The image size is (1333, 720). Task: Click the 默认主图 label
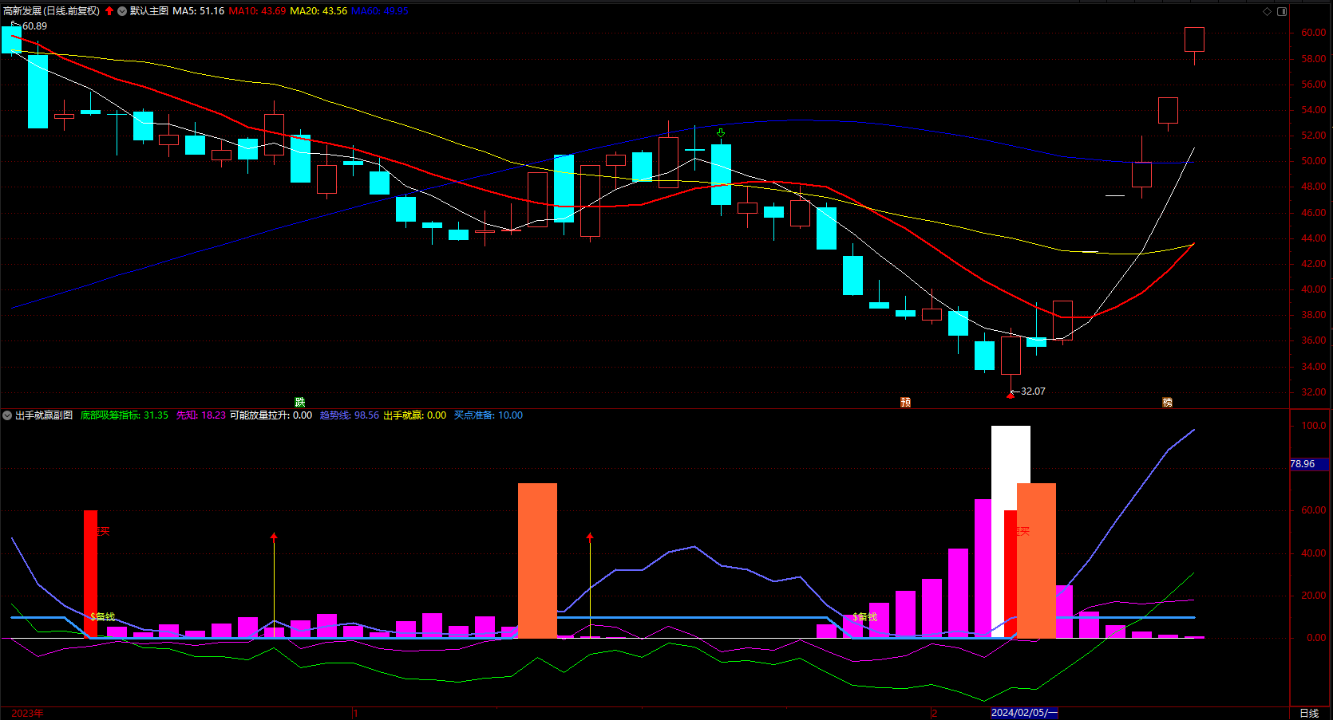pos(149,11)
